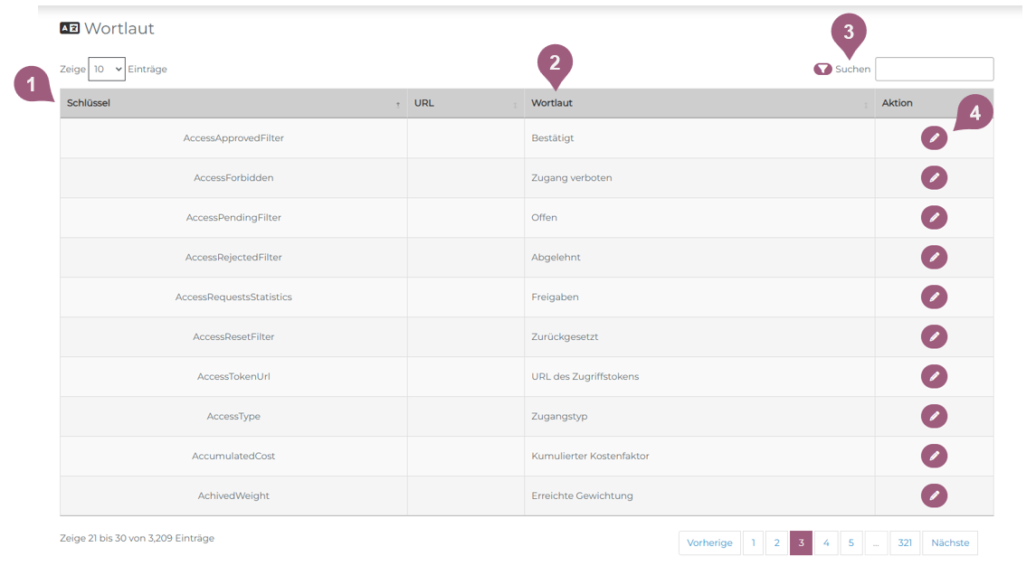Edit the AccessApprovedFilter entry
The width and height of the screenshot is (1036, 566).
(x=934, y=138)
